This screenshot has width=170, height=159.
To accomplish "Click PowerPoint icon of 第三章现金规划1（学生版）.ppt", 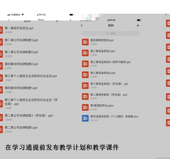I will click(85, 85).
